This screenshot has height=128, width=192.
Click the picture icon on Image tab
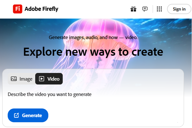pyautogui.click(x=14, y=79)
